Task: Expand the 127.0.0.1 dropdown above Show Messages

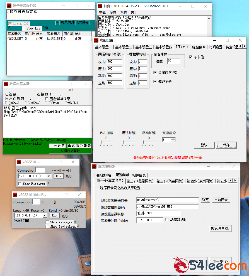Action: (x=49, y=176)
